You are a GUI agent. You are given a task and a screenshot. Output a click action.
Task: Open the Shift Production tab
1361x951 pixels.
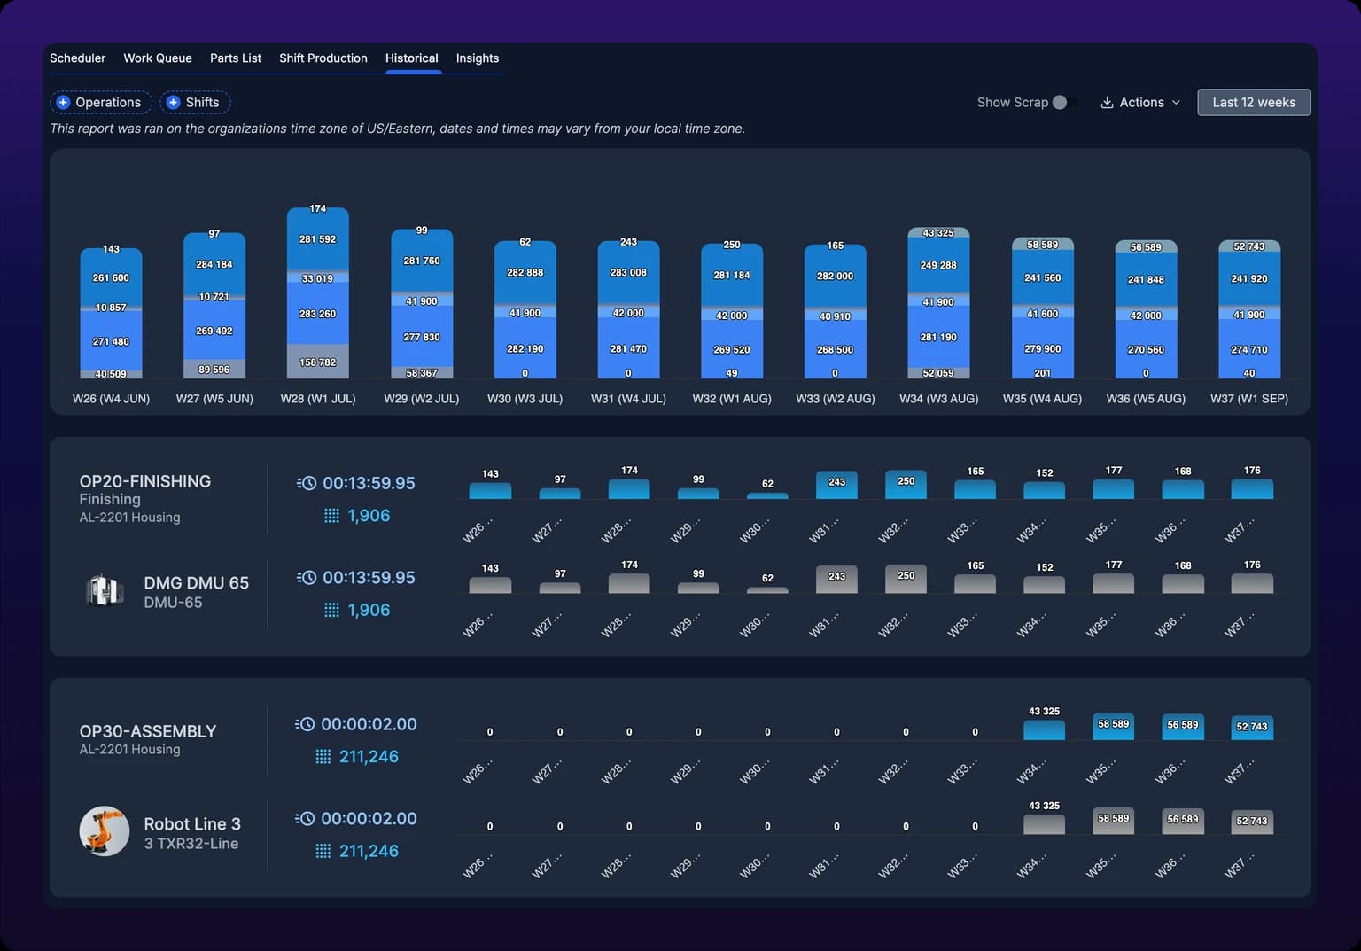323,58
